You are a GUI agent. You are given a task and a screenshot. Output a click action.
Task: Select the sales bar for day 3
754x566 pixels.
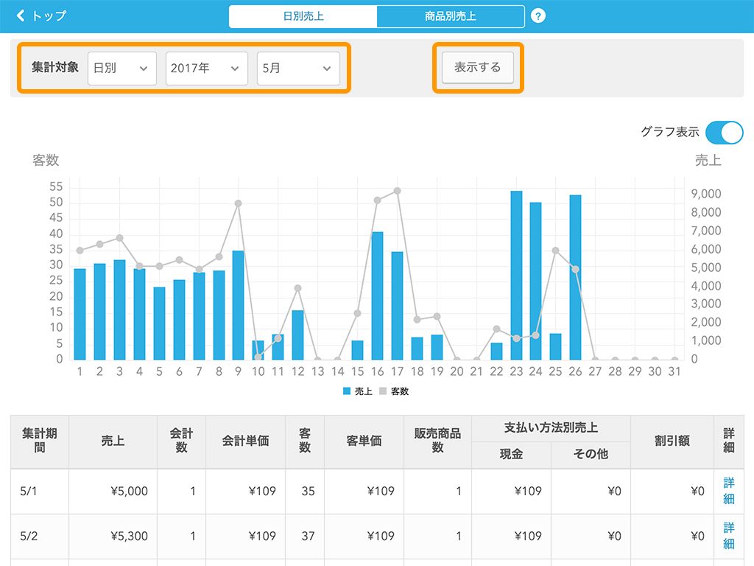point(120,310)
